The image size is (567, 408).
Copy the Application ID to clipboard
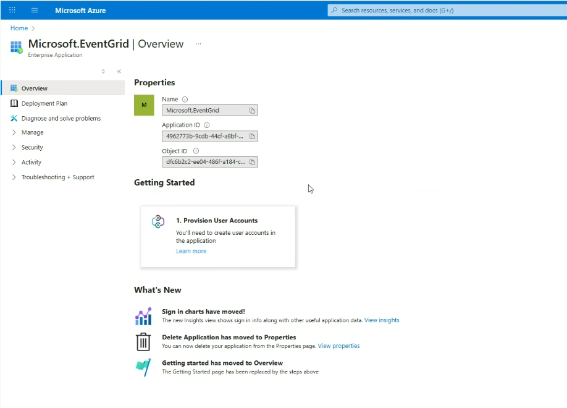click(x=252, y=136)
